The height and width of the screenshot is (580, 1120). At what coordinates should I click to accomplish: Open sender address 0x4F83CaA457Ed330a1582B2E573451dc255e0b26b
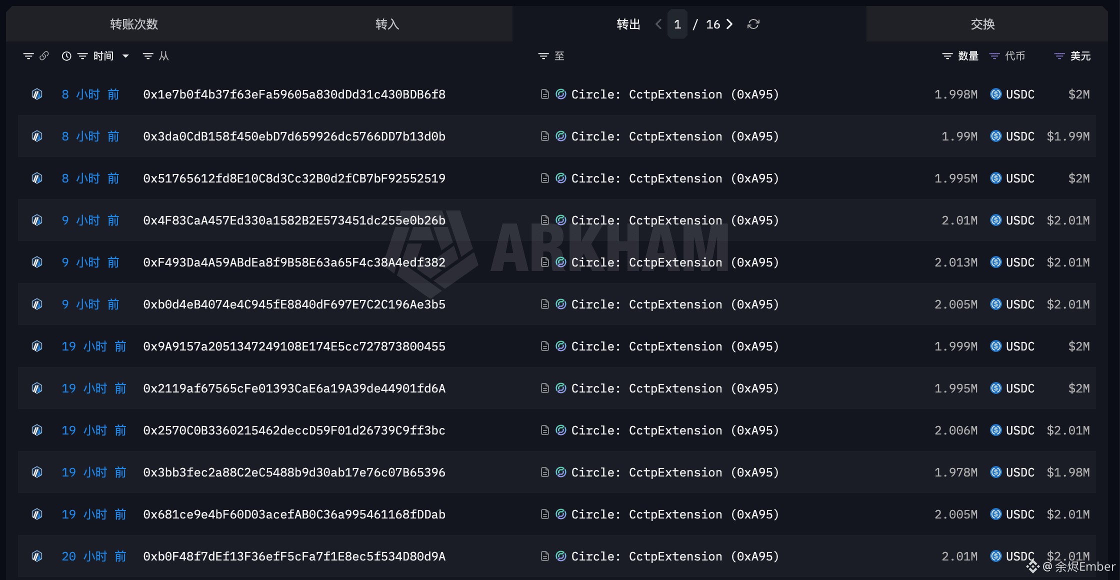294,220
